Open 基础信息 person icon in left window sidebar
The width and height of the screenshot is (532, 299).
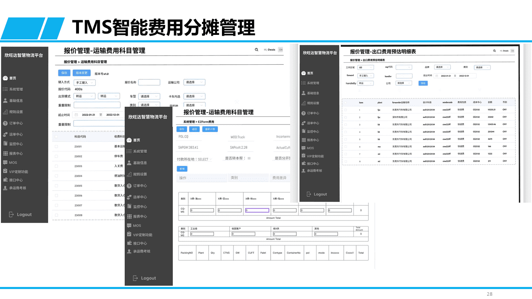[x=5, y=100]
